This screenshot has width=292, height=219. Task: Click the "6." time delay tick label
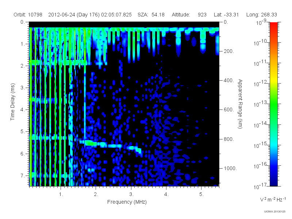(23, 154)
